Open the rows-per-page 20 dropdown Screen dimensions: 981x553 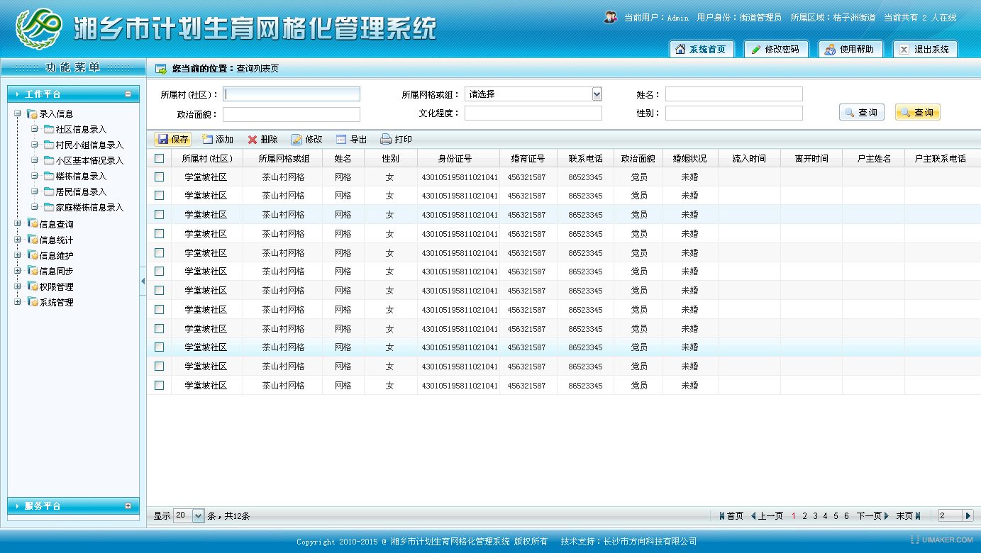click(x=189, y=515)
